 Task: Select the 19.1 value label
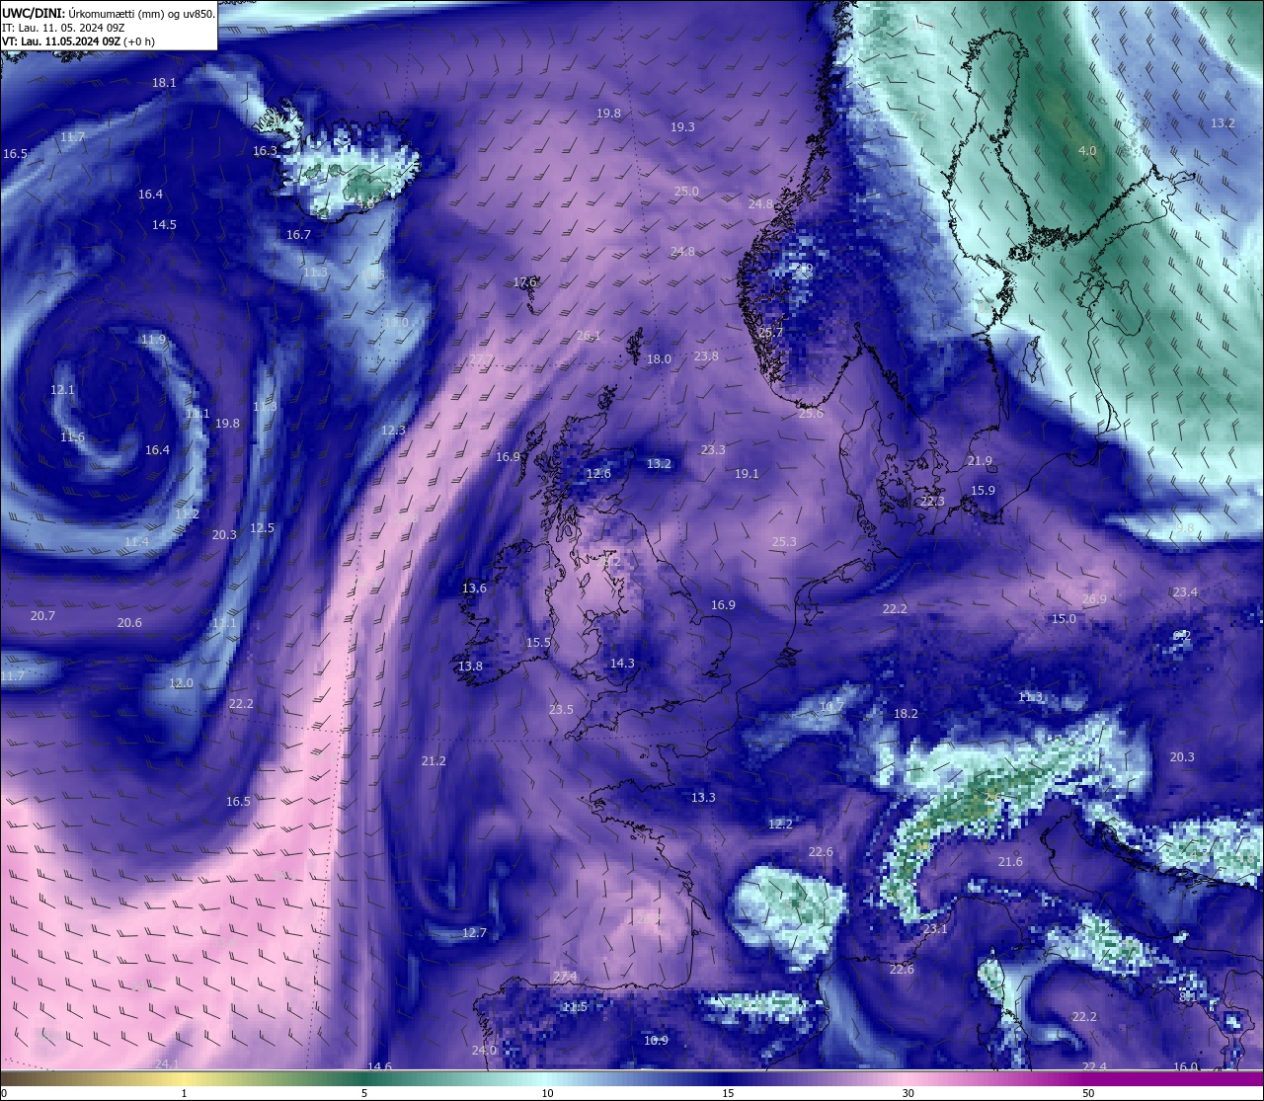click(747, 474)
